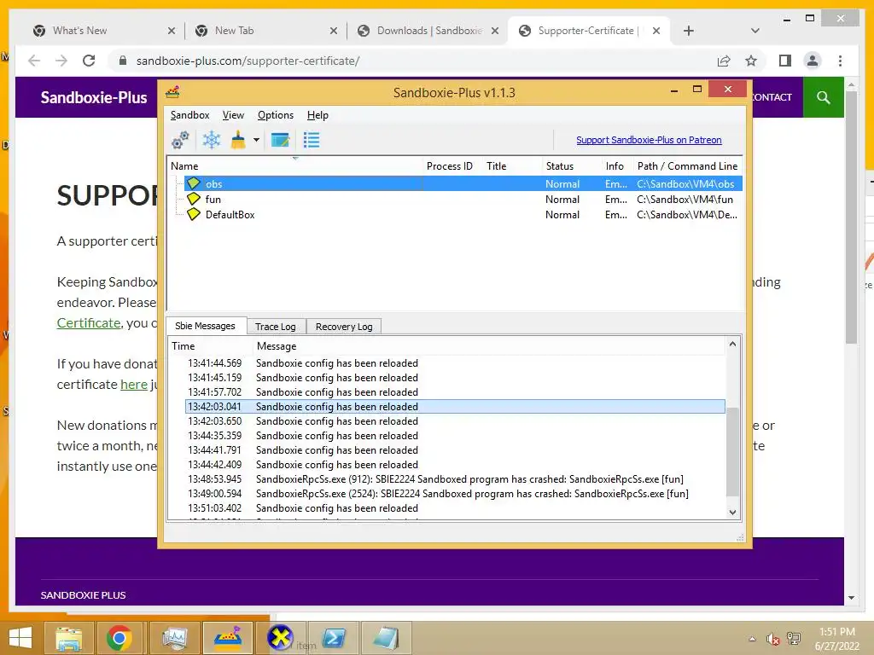Switch to the Recovery Log tab
874x655 pixels.
tap(344, 327)
